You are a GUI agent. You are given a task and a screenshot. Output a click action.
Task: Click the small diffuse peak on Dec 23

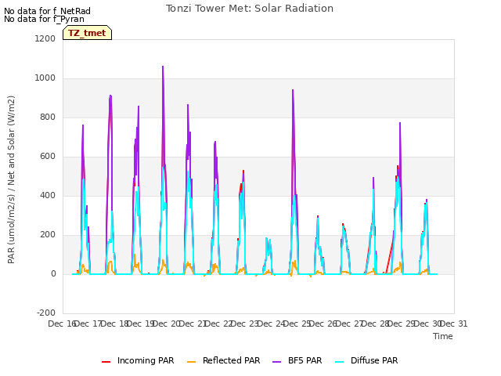coord(266,238)
